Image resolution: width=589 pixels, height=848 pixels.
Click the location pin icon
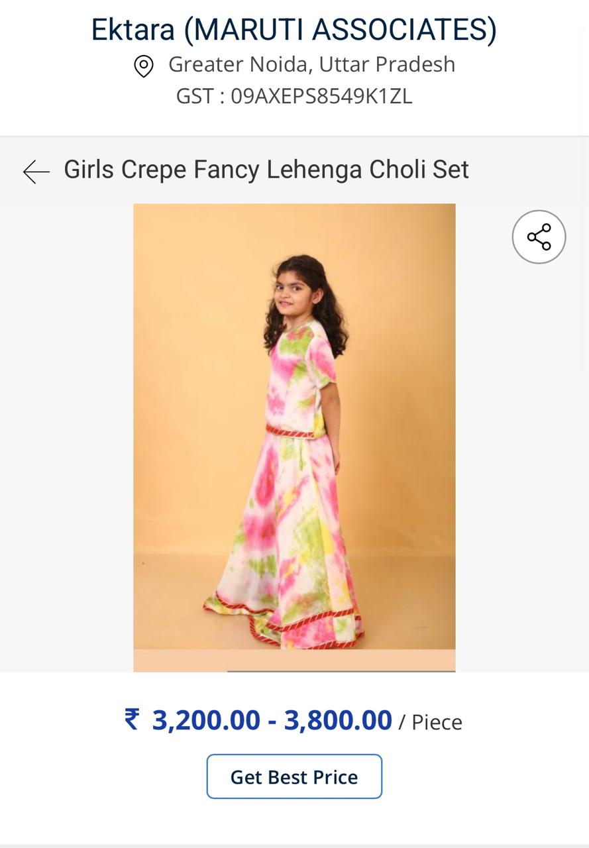(144, 66)
